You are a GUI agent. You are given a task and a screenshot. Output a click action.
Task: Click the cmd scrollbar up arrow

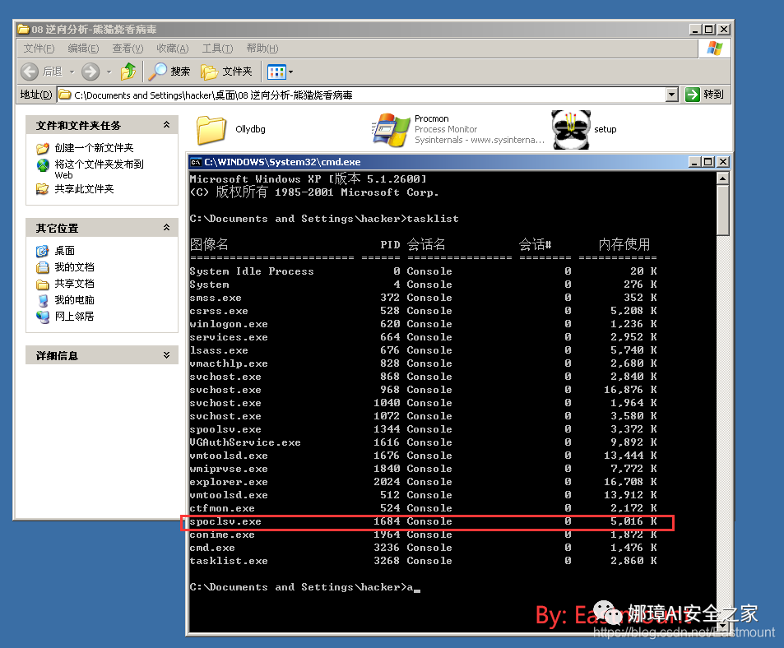[722, 178]
